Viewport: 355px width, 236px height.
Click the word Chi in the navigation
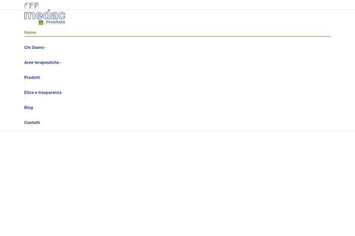coord(27,47)
